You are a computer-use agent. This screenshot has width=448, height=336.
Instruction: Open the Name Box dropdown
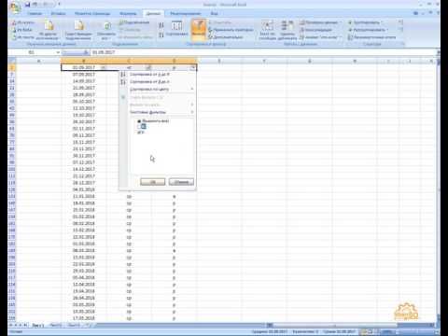click(58, 52)
